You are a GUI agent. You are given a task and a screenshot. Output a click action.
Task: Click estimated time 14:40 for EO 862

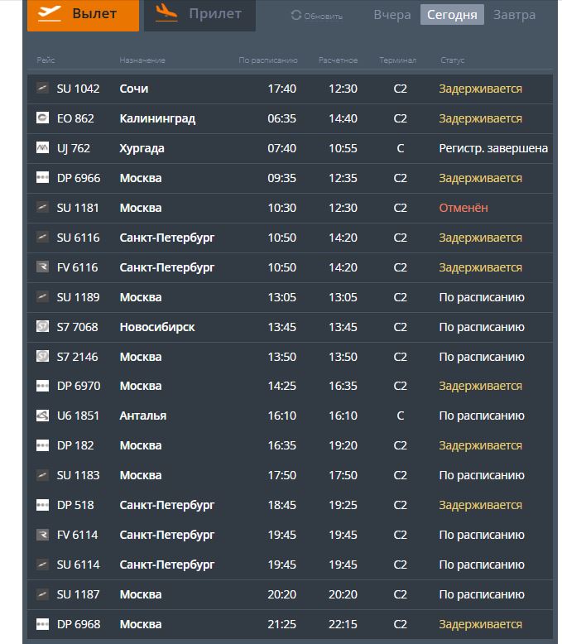343,118
